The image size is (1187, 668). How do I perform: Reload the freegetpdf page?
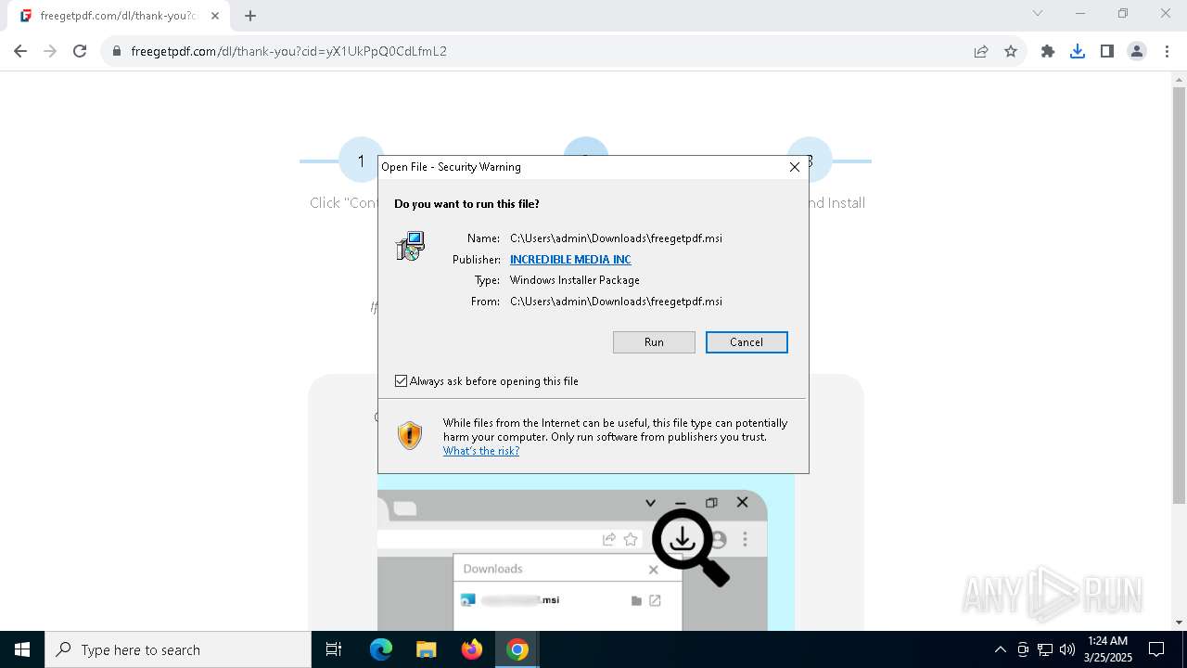point(80,51)
